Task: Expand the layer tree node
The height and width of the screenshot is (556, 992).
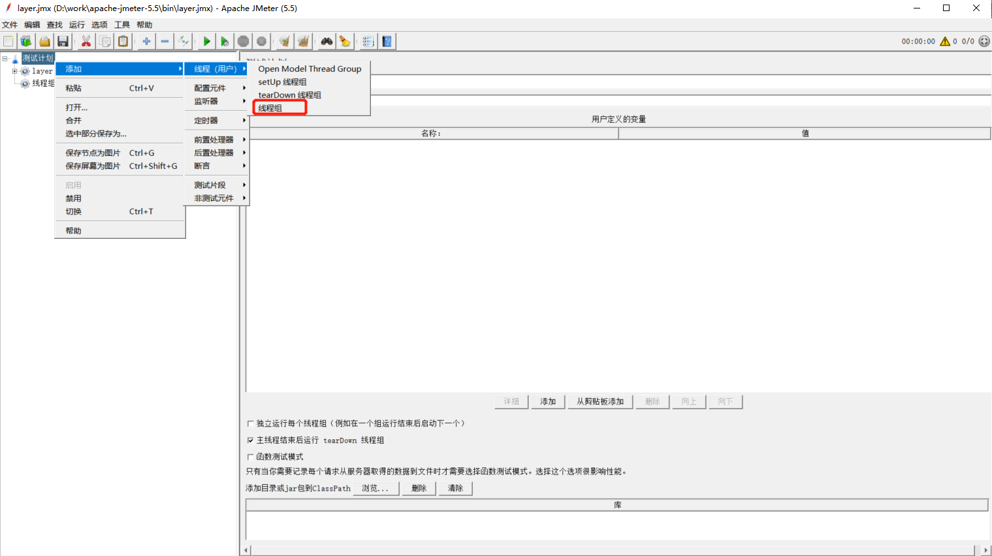Action: (x=14, y=71)
